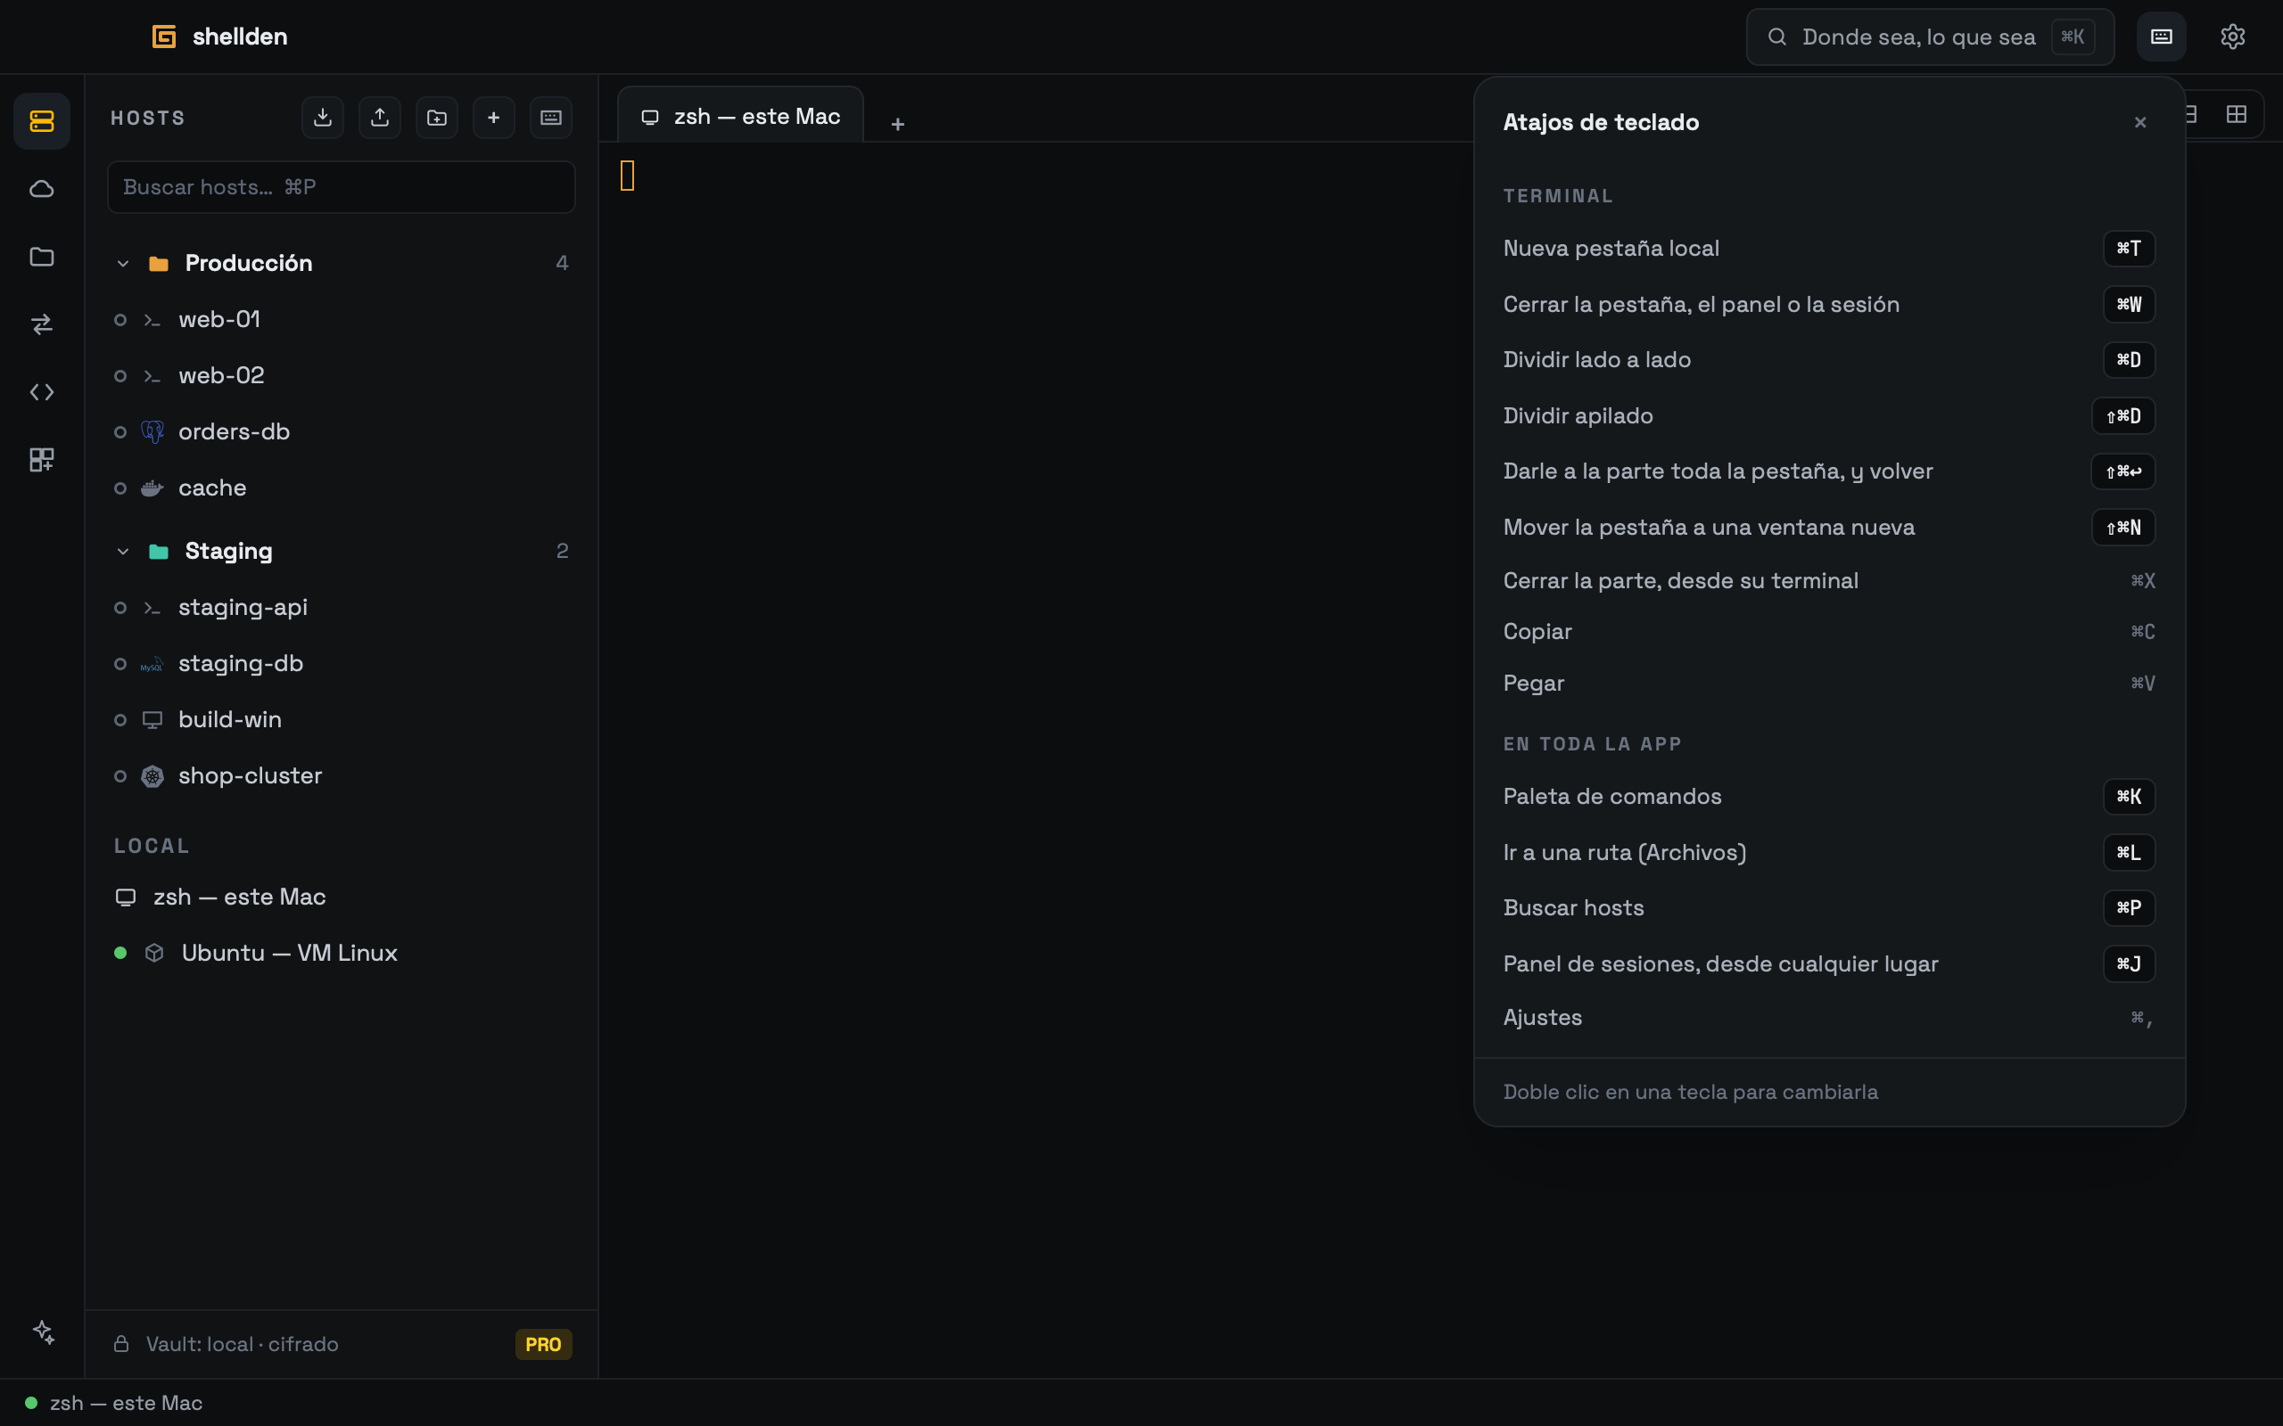Open a new tab with plus button
This screenshot has height=1426, width=2283.
897,124
